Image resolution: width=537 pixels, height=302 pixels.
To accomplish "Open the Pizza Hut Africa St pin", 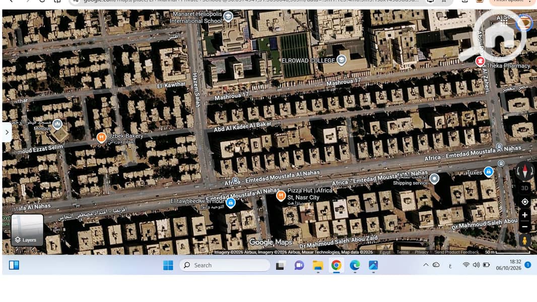I will pos(281,195).
